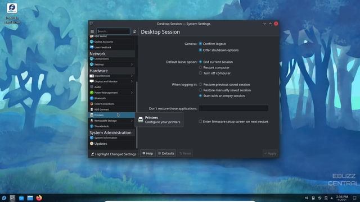
Task: Open the Network Settings entry
Action: [x=112, y=65]
